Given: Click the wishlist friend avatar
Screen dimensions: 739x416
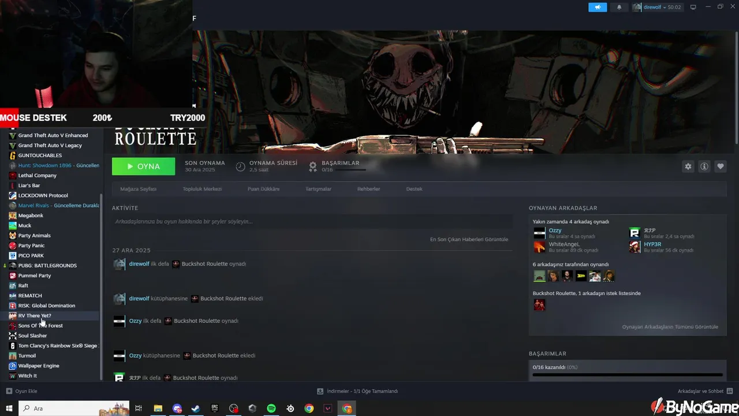Looking at the screenshot, I should coord(539,304).
